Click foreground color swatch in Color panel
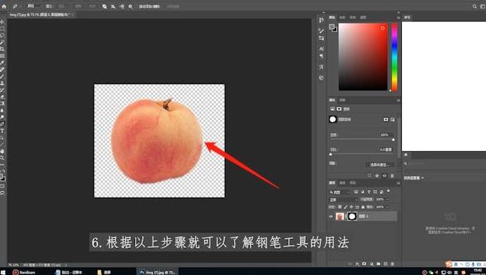486x275 pixels. tap(331, 27)
